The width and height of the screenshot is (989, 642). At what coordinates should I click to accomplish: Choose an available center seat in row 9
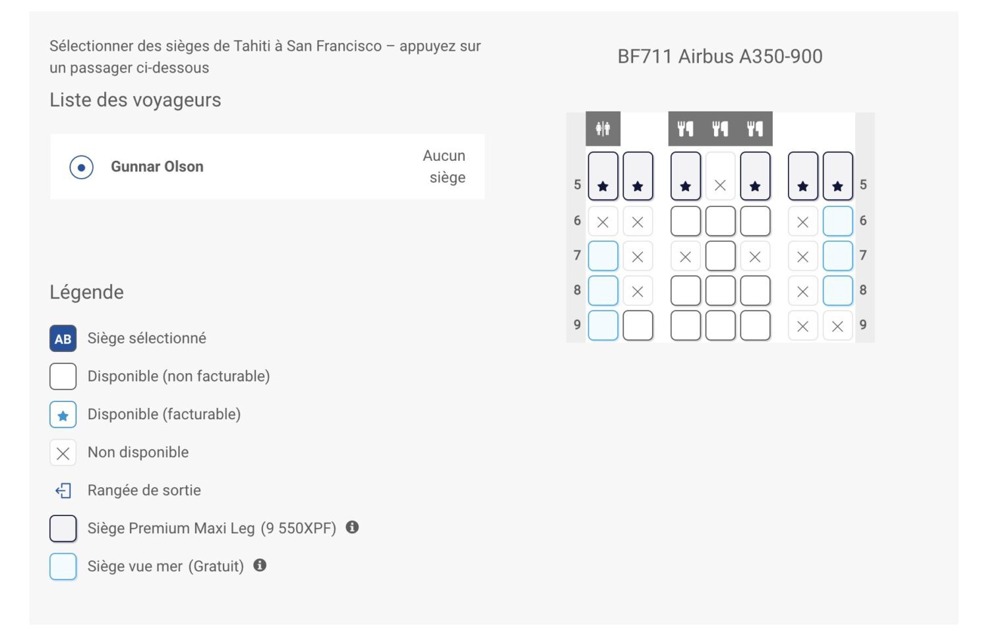[x=720, y=325]
